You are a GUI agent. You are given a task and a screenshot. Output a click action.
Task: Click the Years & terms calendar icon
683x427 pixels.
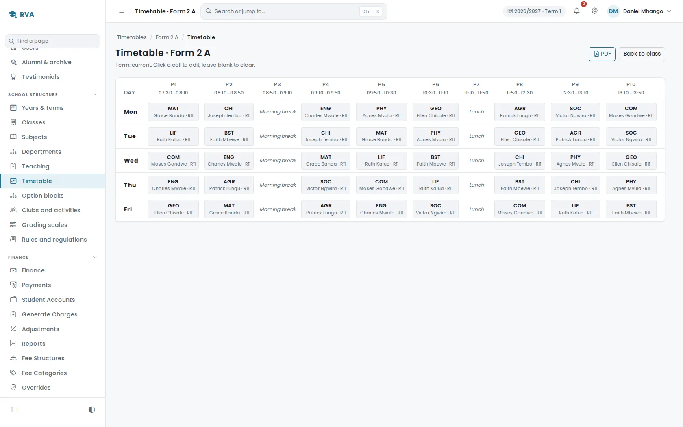pos(13,108)
